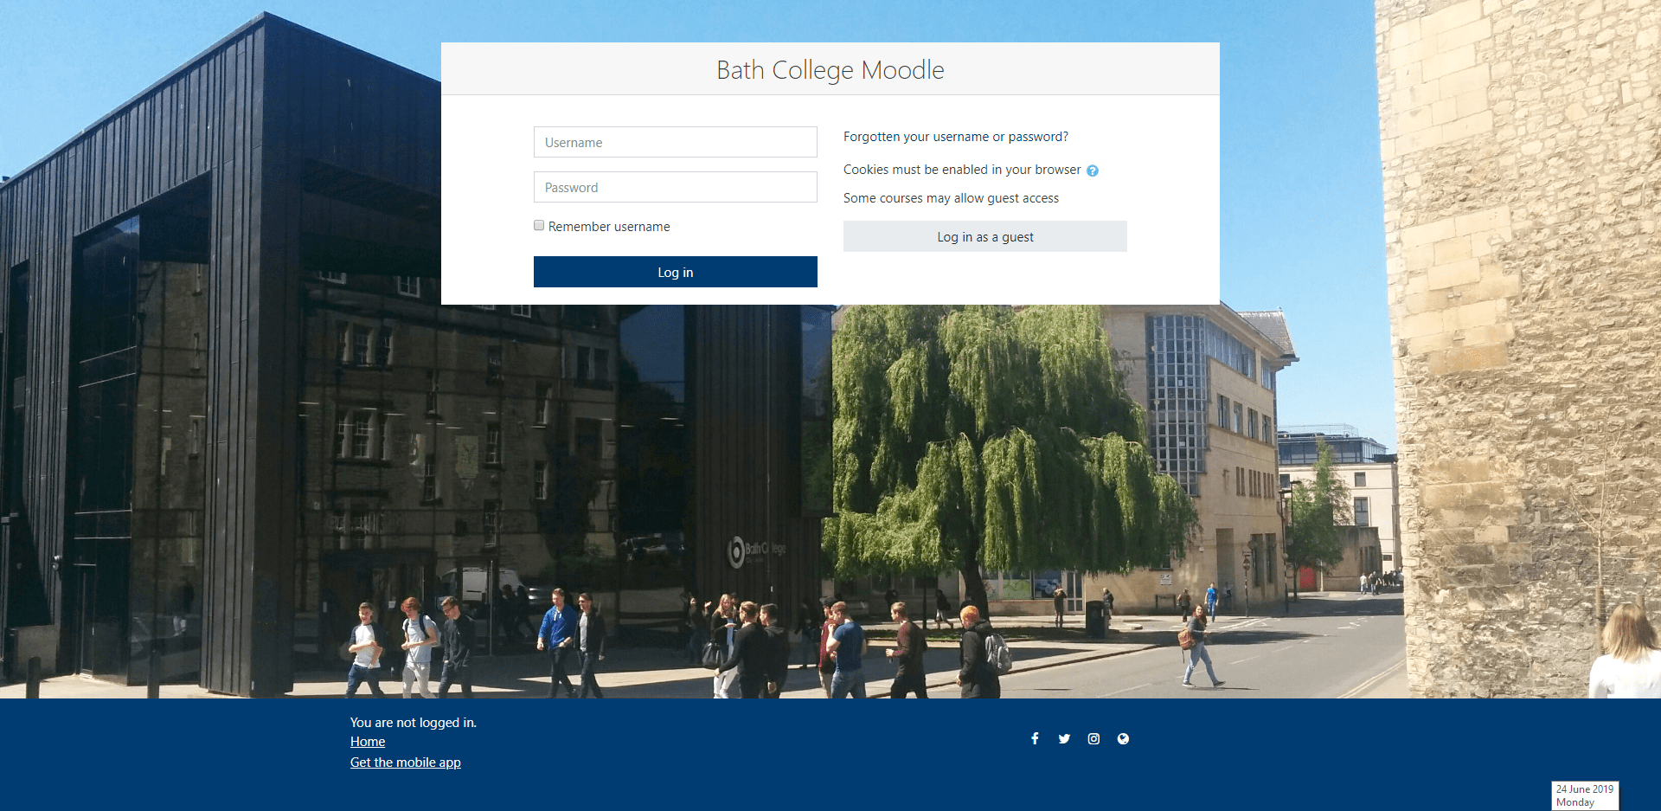Screen dimensions: 1661x811
Task: Open the Twitter icon in footer
Action: point(1064,738)
